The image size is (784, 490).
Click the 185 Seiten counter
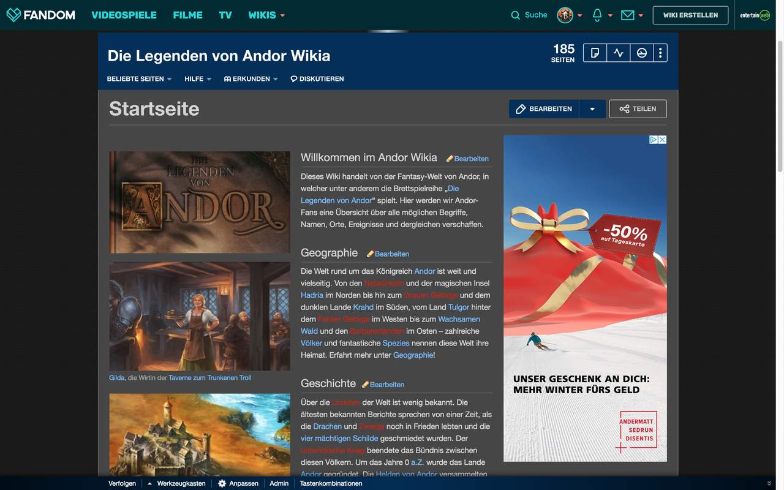(x=563, y=53)
